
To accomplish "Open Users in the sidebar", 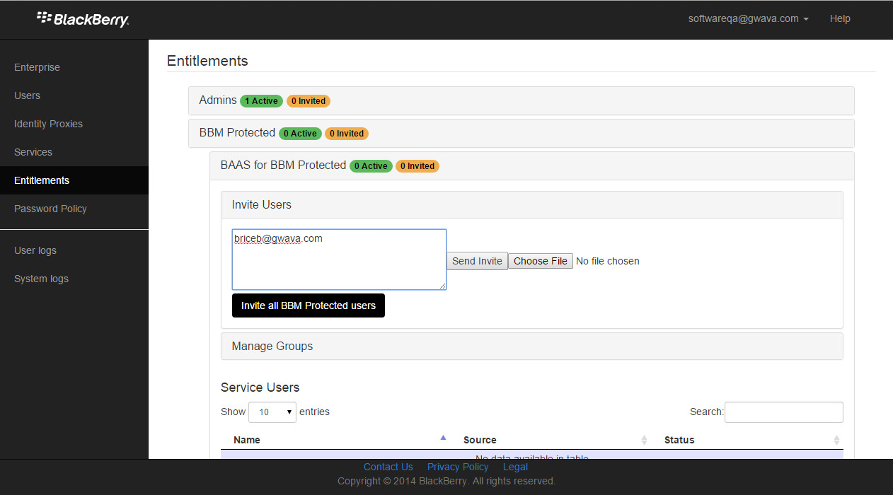I will pyautogui.click(x=27, y=95).
